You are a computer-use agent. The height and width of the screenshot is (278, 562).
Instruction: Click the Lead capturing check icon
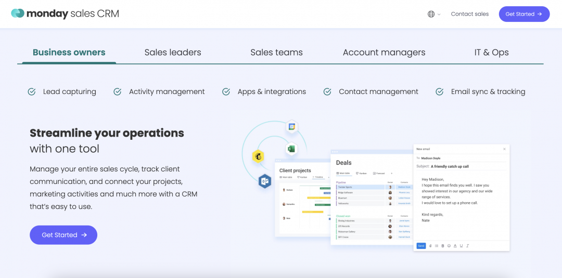(32, 91)
